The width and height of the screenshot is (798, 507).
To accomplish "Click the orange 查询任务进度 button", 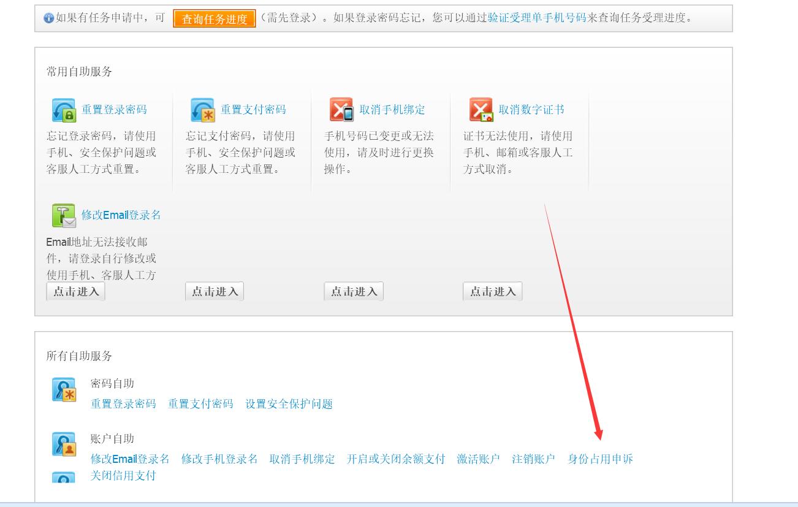I will coord(215,19).
